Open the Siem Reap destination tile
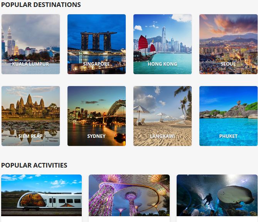 [x=30, y=116]
